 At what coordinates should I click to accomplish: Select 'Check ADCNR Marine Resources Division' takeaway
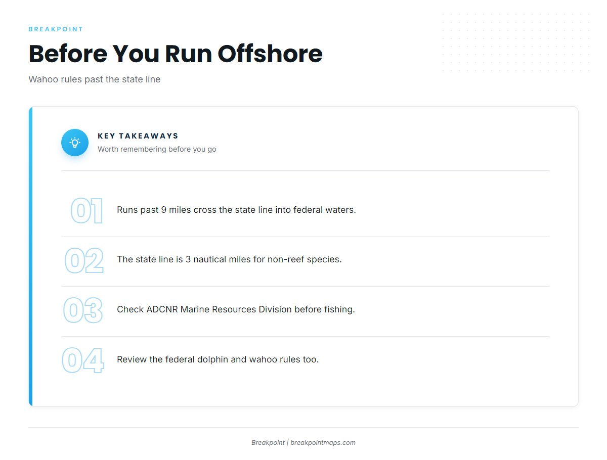click(x=236, y=309)
